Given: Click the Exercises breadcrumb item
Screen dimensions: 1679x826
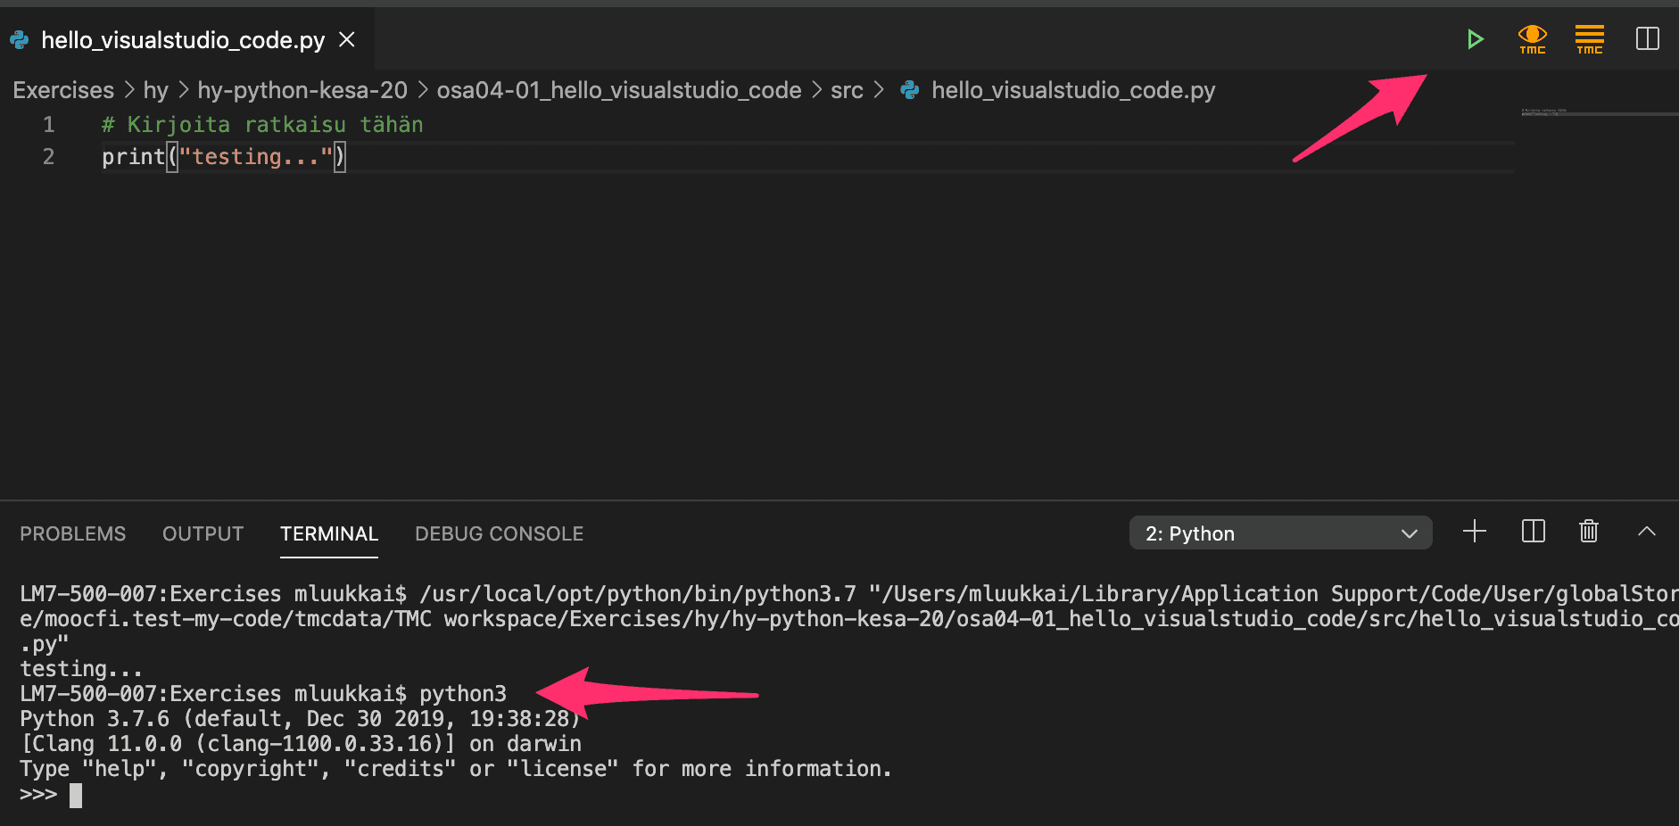Looking at the screenshot, I should point(63,90).
